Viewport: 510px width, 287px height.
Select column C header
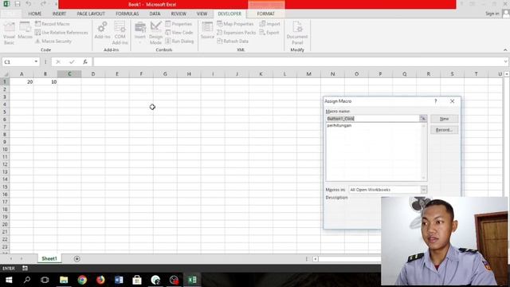coord(69,74)
